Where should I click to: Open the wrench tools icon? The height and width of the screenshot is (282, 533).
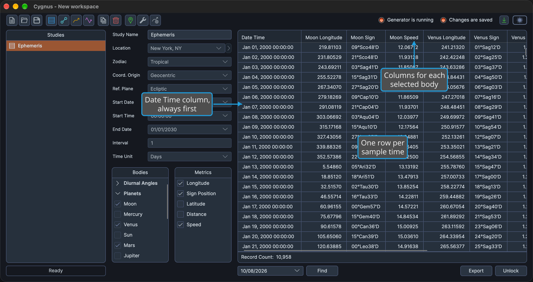click(x=143, y=20)
